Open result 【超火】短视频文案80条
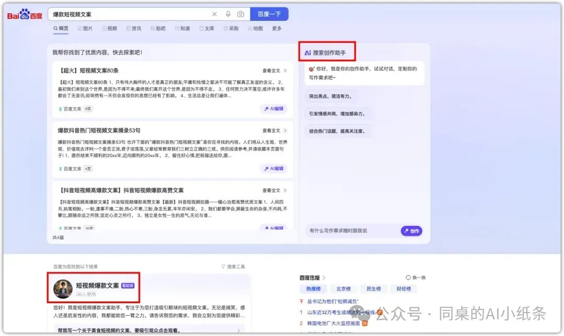564x336 pixels. pyautogui.click(x=88, y=70)
